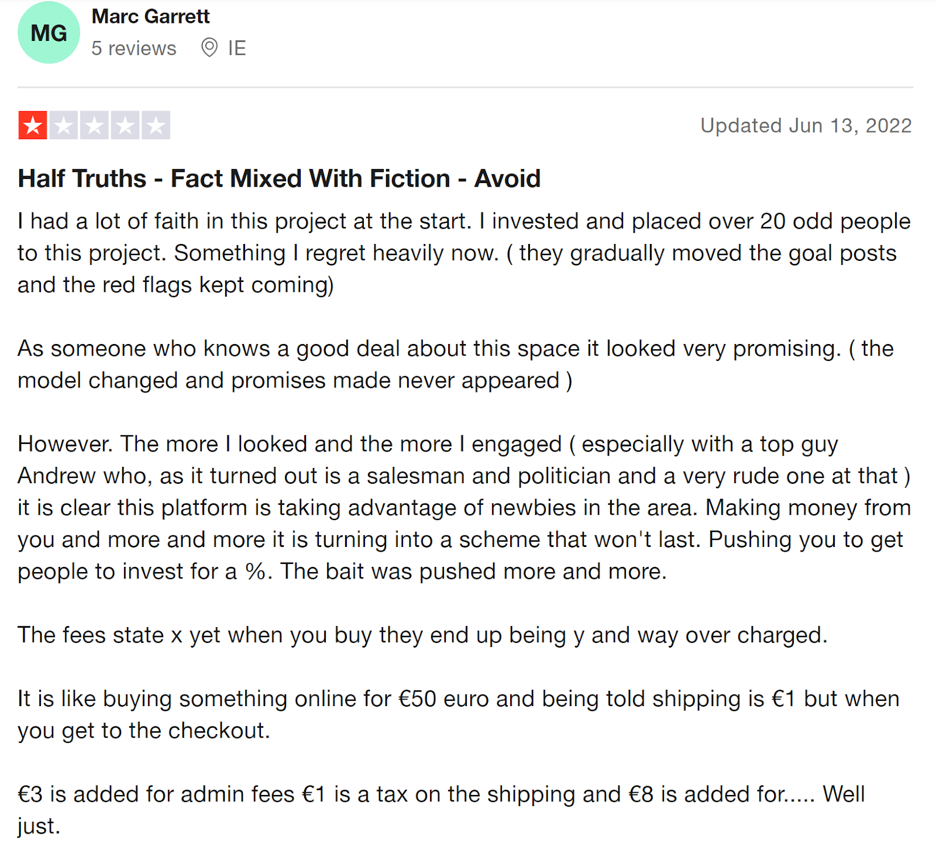The image size is (936, 850).
Task: Click the IE country code
Action: coord(237,48)
